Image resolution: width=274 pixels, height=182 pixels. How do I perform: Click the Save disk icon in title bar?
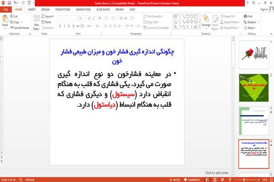(9, 3)
